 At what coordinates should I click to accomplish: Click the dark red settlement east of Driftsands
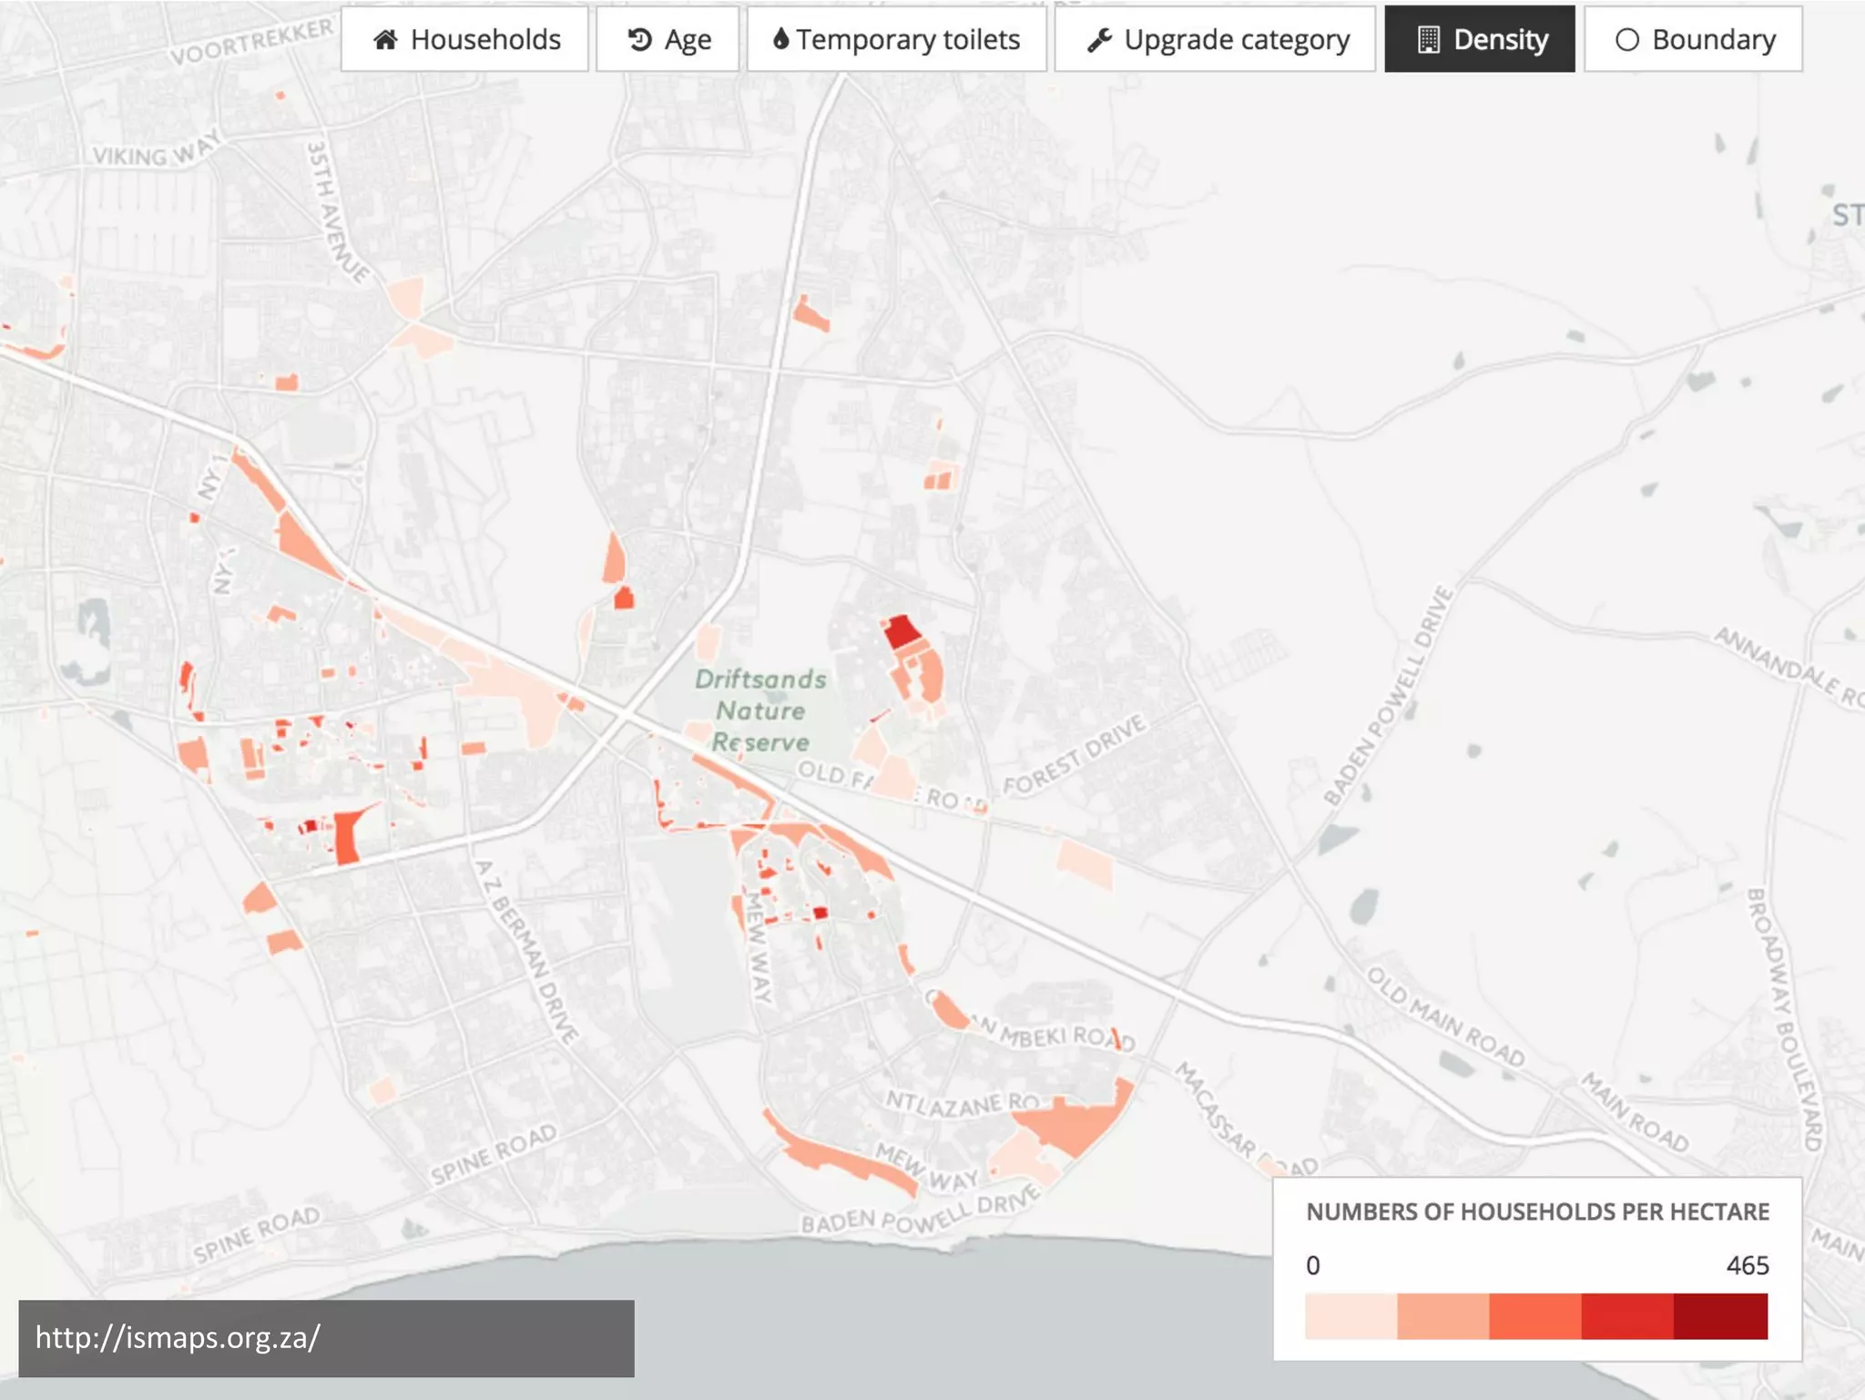click(x=901, y=631)
